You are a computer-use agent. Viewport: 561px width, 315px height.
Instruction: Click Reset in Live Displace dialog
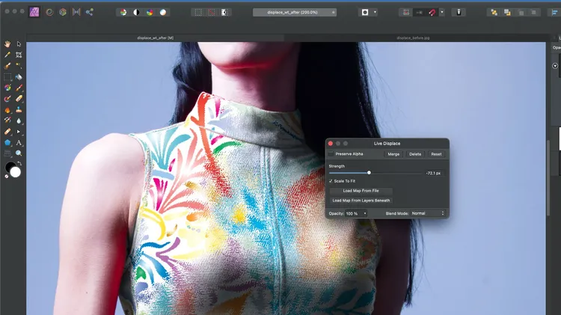(x=436, y=154)
